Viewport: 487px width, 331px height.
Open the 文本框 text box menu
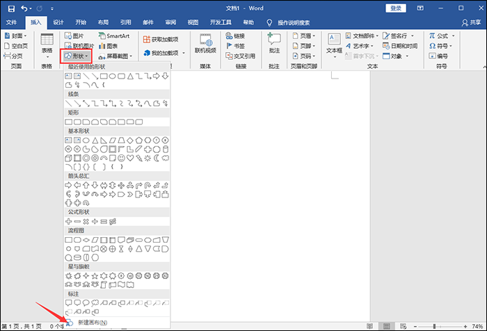point(334,46)
